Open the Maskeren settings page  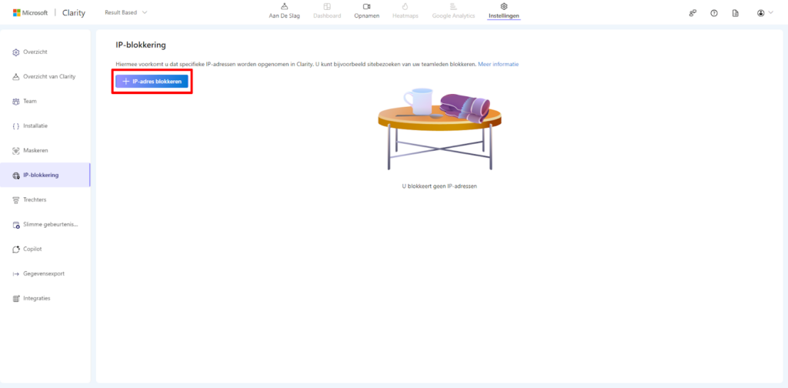(x=45, y=150)
